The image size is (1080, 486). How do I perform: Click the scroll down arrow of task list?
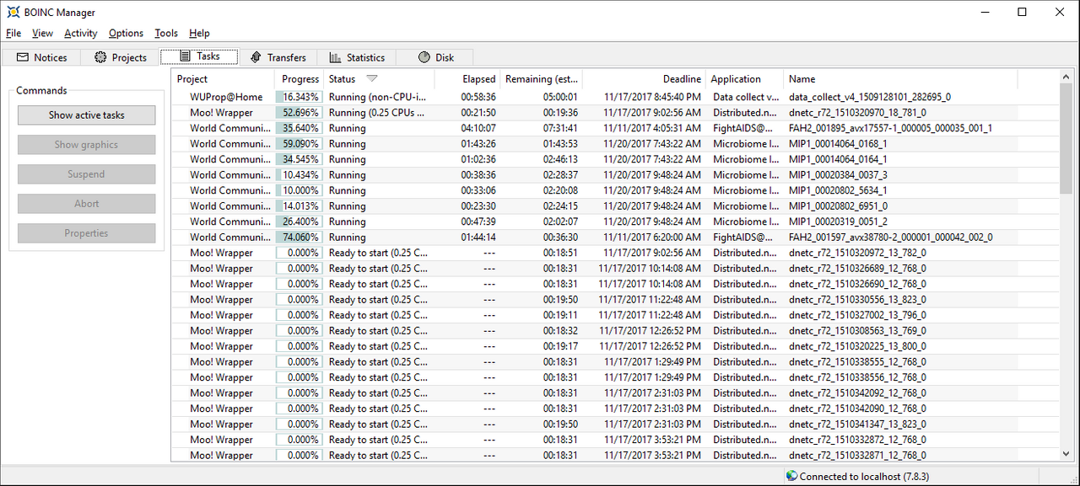1067,453
